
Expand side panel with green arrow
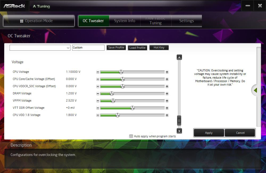(x=255, y=90)
